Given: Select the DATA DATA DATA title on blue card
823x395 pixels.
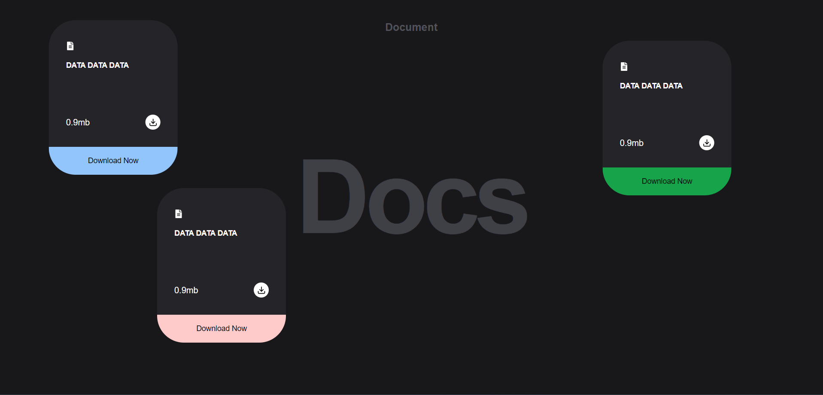Looking at the screenshot, I should (97, 65).
